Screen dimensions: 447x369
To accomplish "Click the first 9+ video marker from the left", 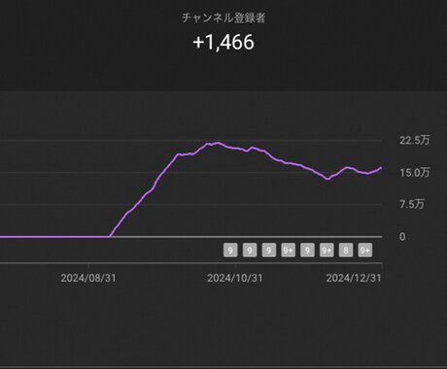I will (x=288, y=251).
